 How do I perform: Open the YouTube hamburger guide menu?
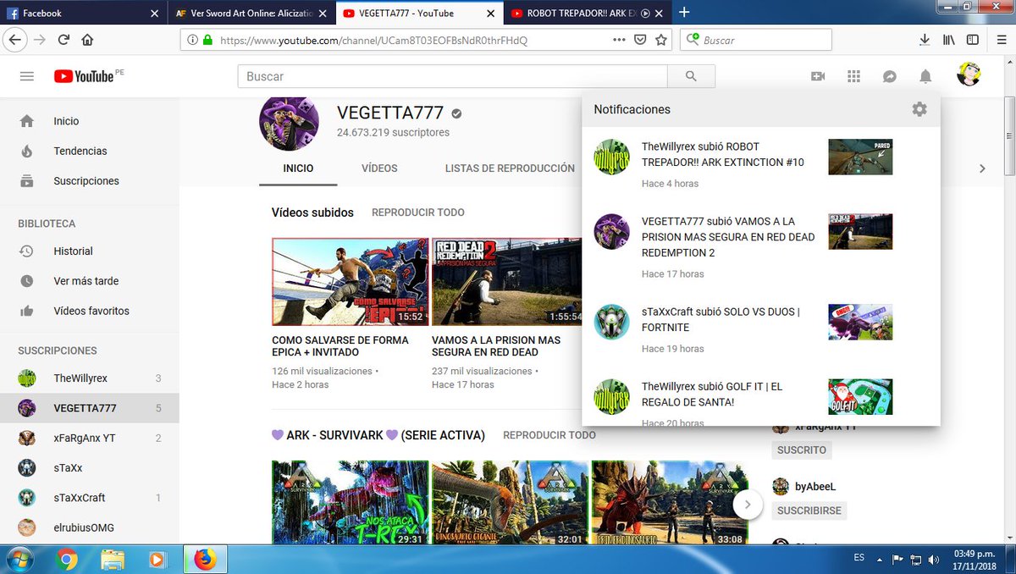click(x=26, y=76)
